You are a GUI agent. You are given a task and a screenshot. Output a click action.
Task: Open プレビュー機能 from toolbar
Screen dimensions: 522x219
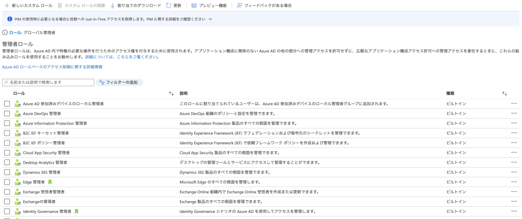point(209,6)
